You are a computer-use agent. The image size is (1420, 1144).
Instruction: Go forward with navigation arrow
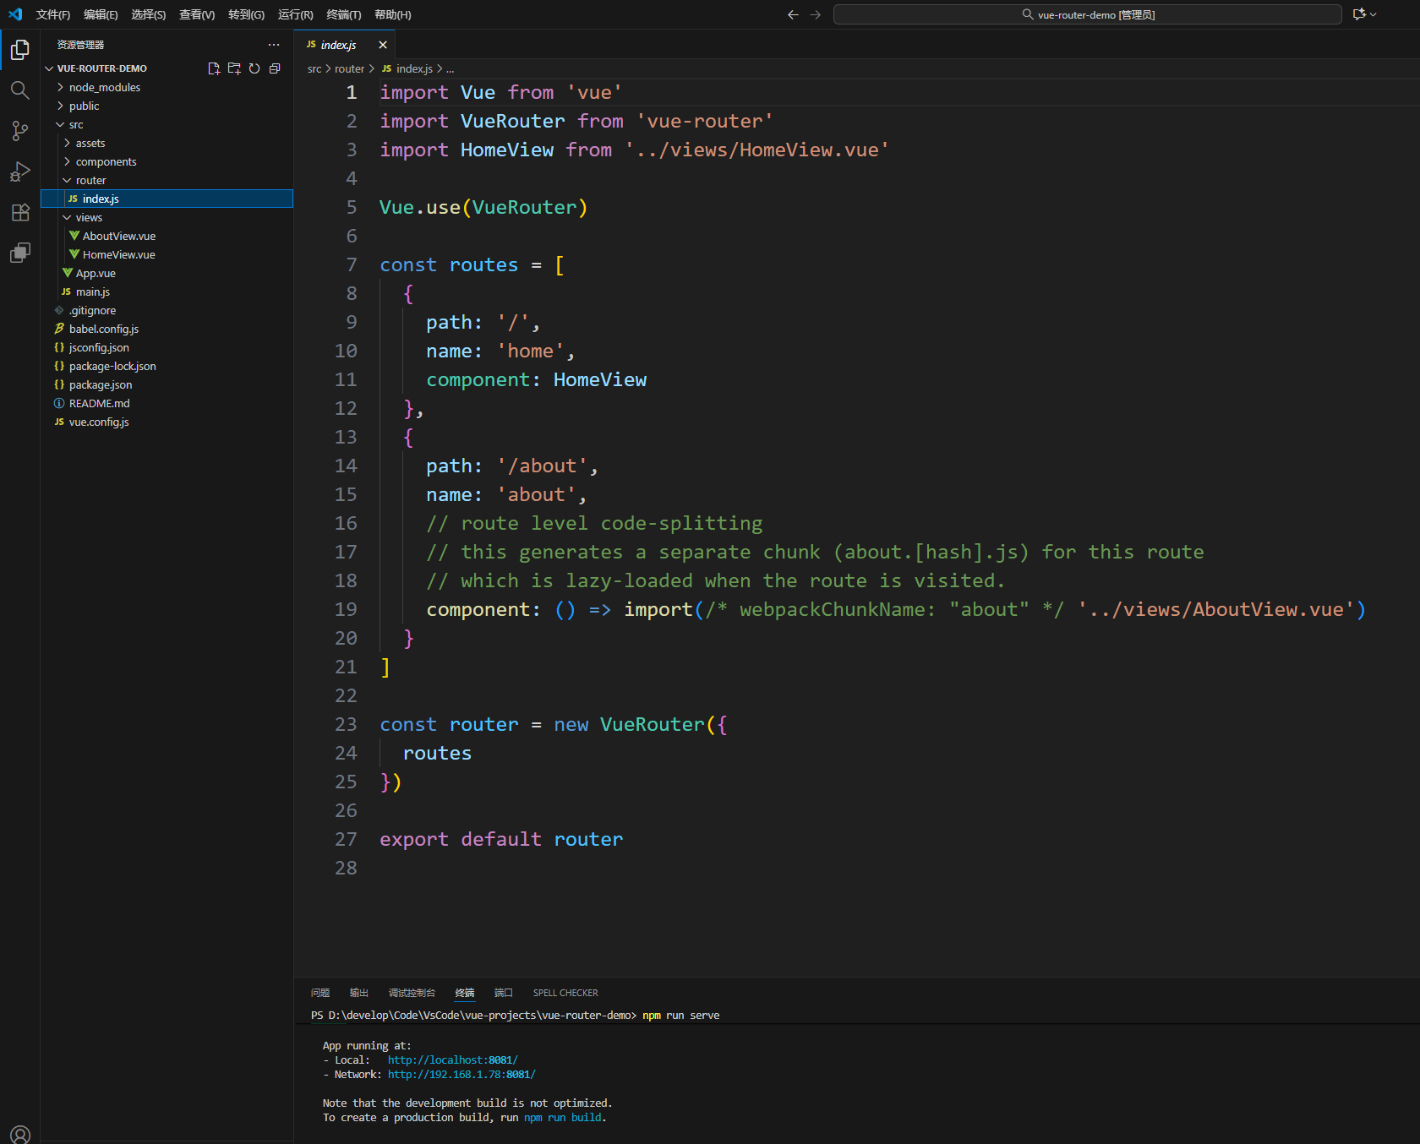(816, 14)
